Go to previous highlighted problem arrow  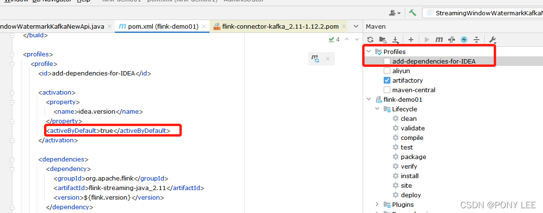(x=347, y=40)
